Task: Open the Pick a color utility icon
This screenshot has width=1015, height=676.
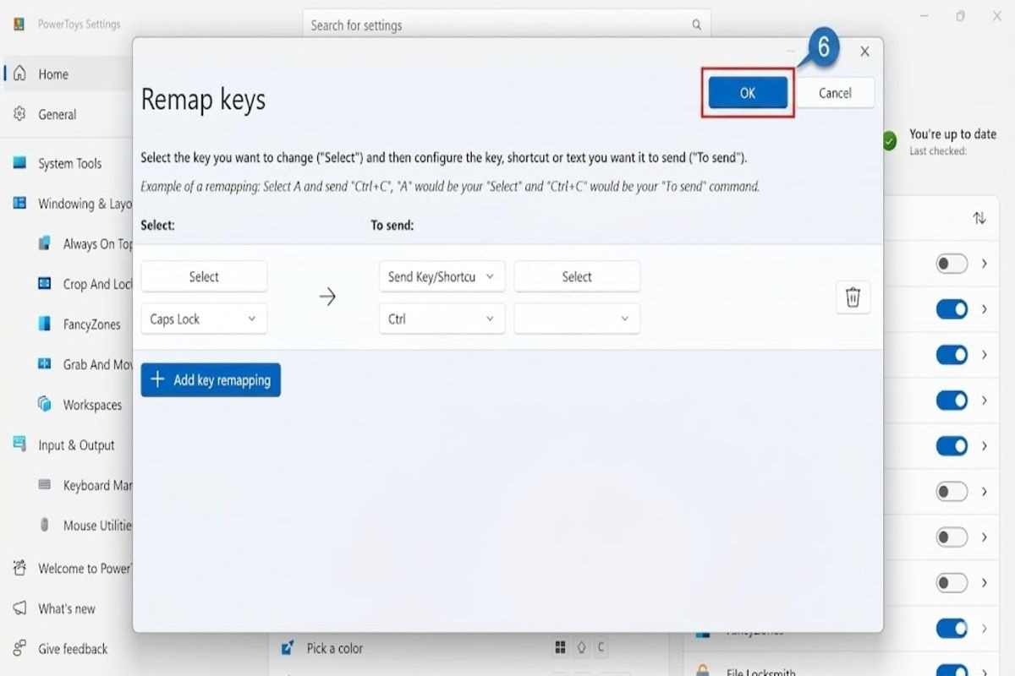Action: point(288,648)
